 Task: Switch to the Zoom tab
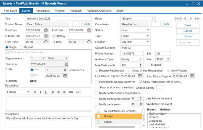[120, 11]
